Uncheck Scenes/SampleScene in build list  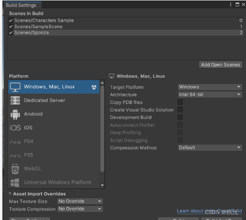(x=11, y=27)
